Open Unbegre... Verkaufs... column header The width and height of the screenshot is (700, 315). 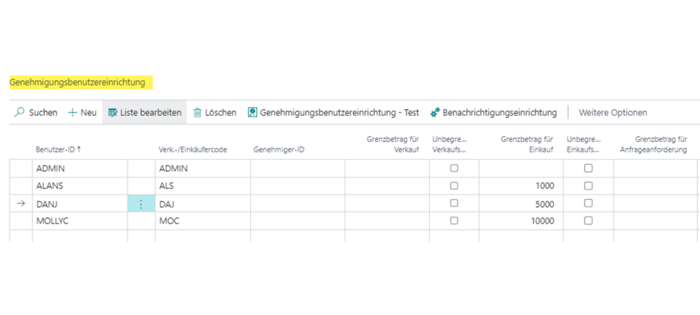(449, 144)
